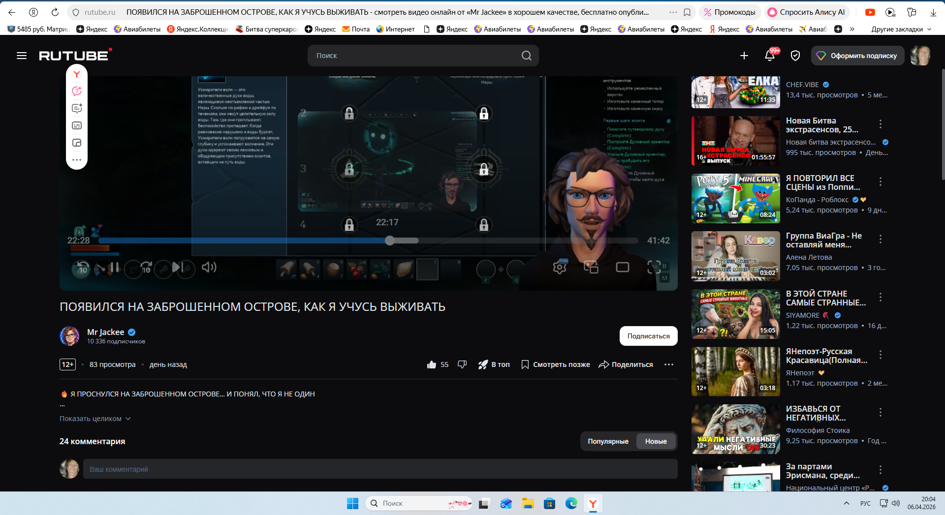Open options for 'ИЗБАВЬСЯ ОТ НЕГАТИВНЫХ' video
The width and height of the screenshot is (945, 515).
pyautogui.click(x=881, y=412)
